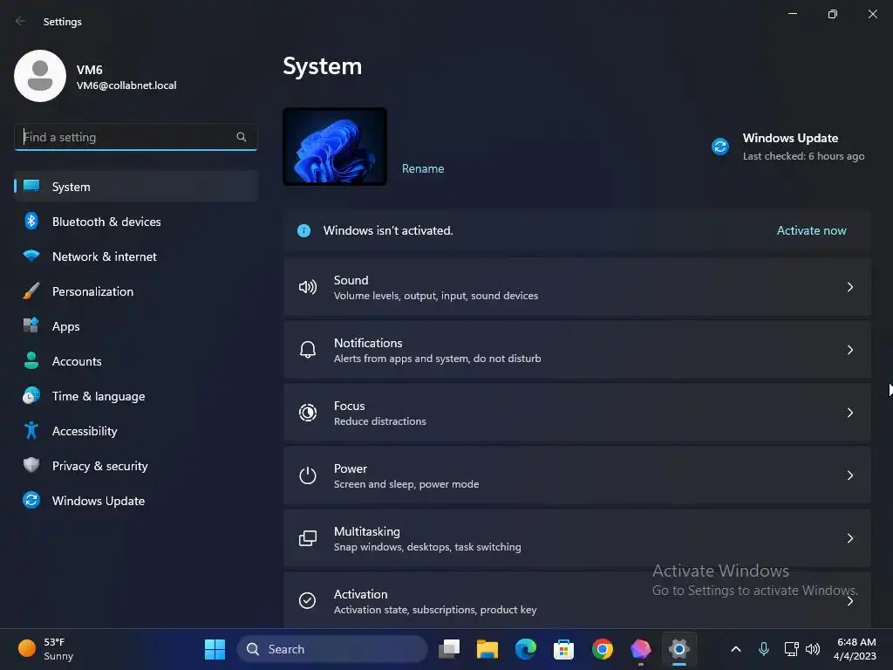This screenshot has width=893, height=670.
Task: Click the Rename link for this PC
Action: pyautogui.click(x=423, y=168)
